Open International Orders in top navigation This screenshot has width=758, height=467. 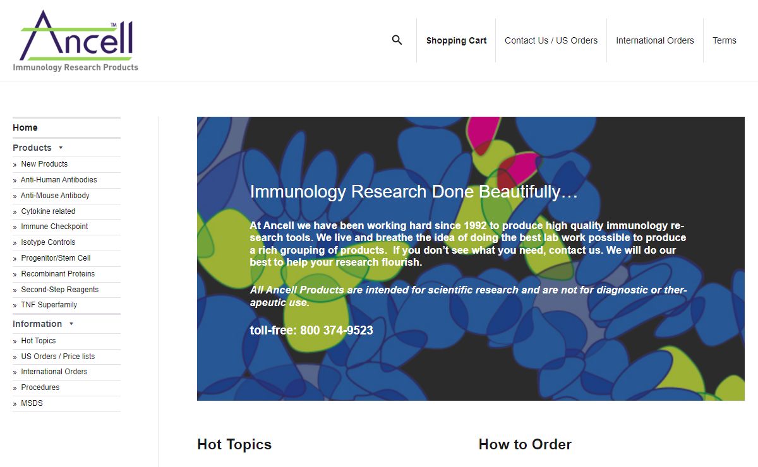tap(655, 40)
